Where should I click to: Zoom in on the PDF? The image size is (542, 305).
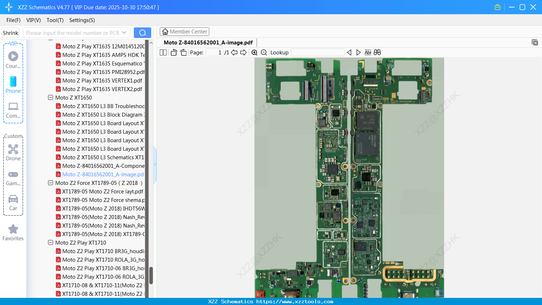(x=254, y=53)
